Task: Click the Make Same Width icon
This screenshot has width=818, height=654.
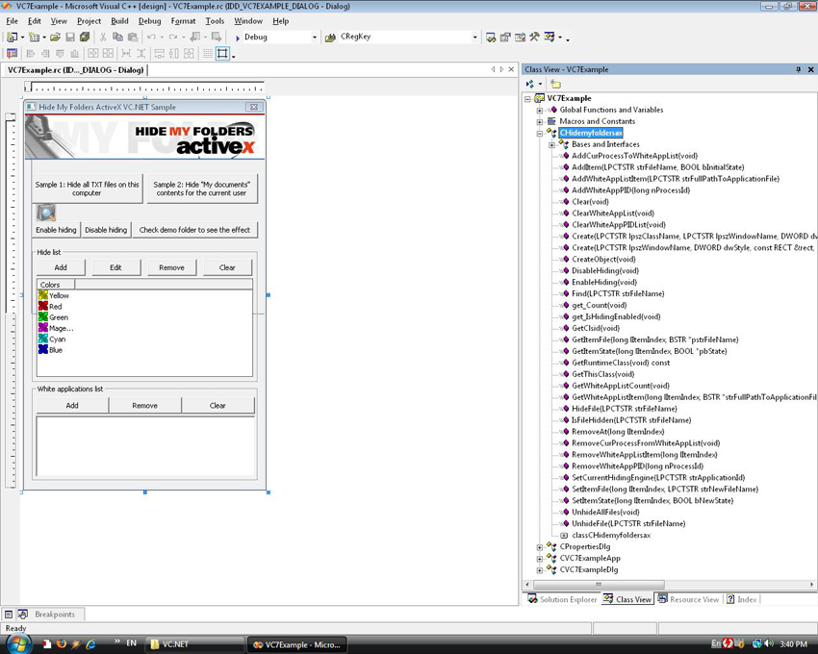Action: [160, 53]
